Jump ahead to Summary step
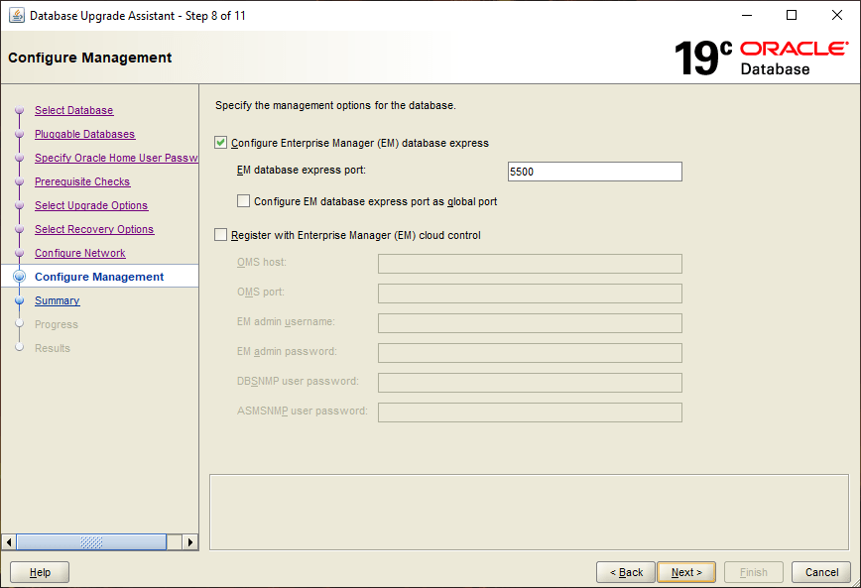The height and width of the screenshot is (588, 861). [x=58, y=300]
